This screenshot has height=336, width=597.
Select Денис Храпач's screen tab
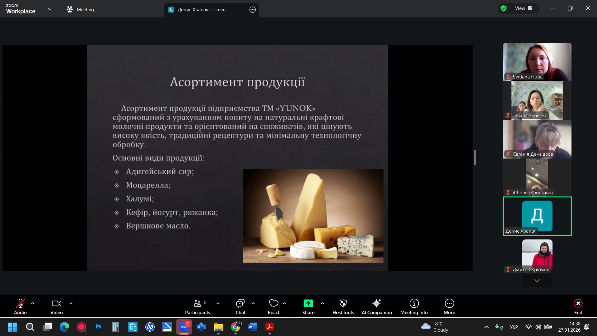[202, 10]
